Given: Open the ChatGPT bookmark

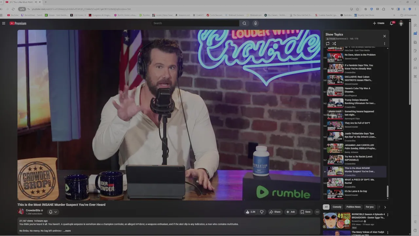Looking at the screenshot, I should click(198, 15).
